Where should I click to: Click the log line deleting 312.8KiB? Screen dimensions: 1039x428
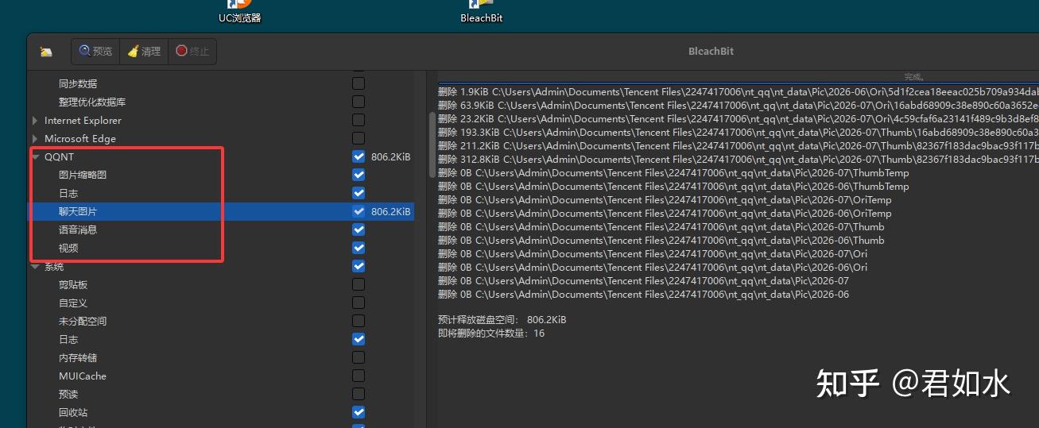click(x=738, y=159)
